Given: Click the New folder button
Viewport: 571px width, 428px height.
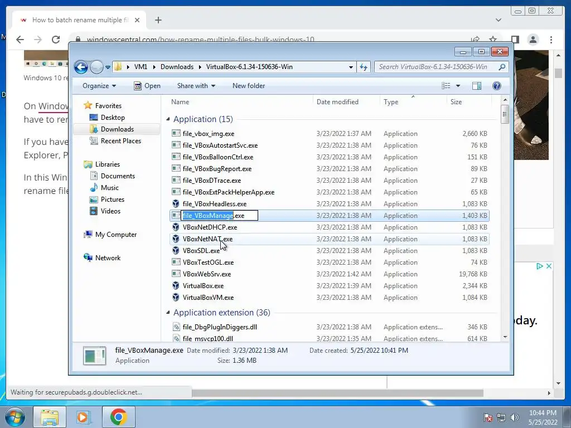Looking at the screenshot, I should [x=249, y=86].
